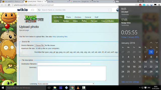Viewport: 161px width, 90px height.
Task: Open the Adblock extension icon
Action: pos(140,5)
